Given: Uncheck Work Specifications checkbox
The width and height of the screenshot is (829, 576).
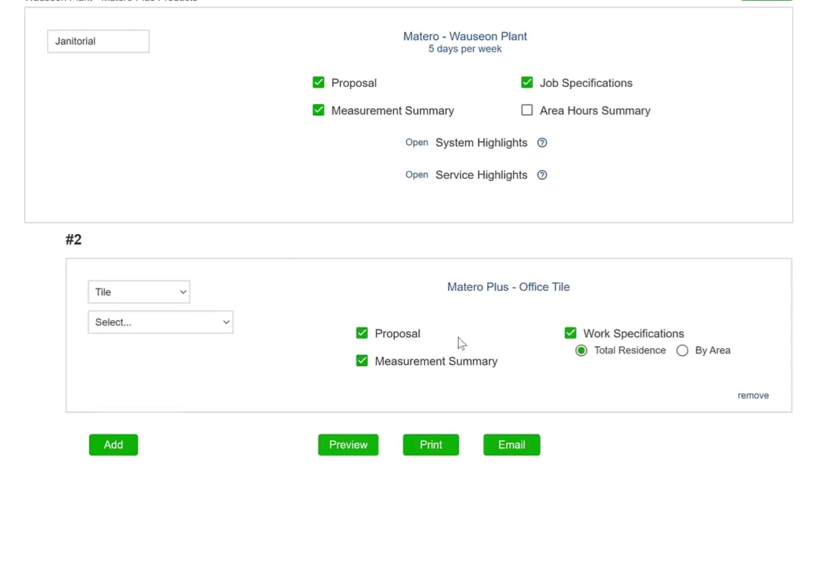Looking at the screenshot, I should (x=570, y=333).
